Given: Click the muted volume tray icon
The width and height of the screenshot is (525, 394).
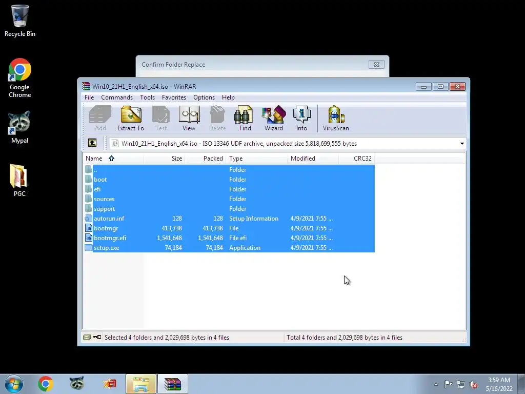Looking at the screenshot, I should (473, 384).
